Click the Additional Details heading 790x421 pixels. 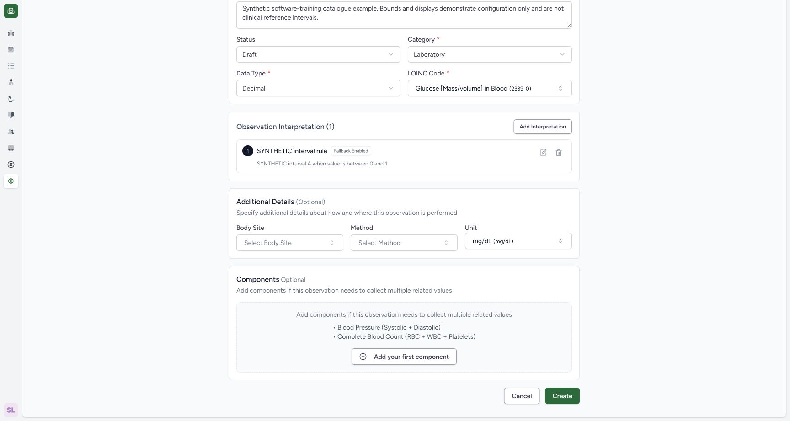(x=265, y=202)
